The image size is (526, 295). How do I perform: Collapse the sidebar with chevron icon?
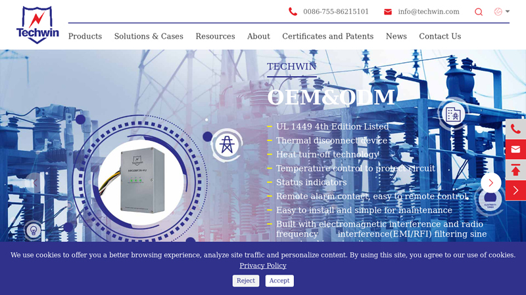point(515,190)
